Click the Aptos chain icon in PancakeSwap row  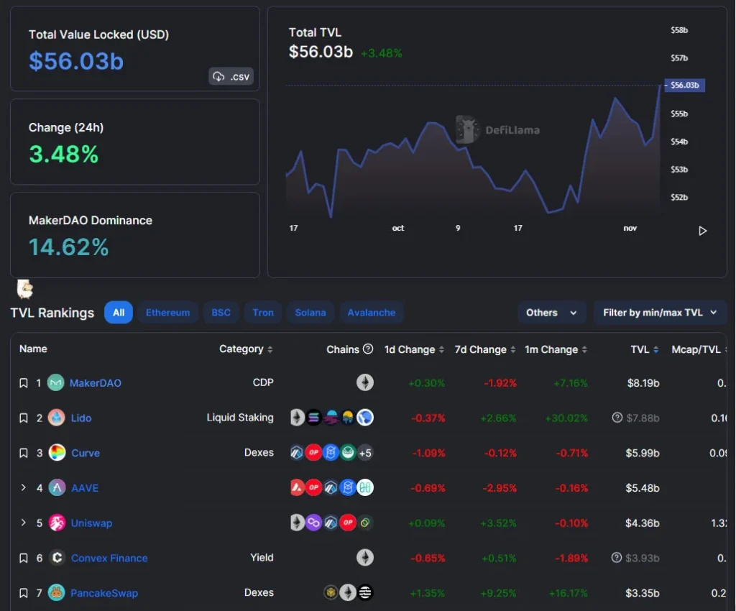click(364, 592)
